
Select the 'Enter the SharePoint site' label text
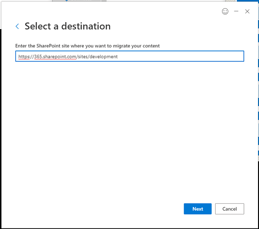[x=87, y=46]
